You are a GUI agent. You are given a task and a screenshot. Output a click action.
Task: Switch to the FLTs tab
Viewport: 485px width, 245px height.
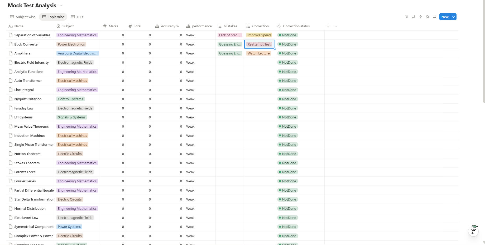pos(77,17)
